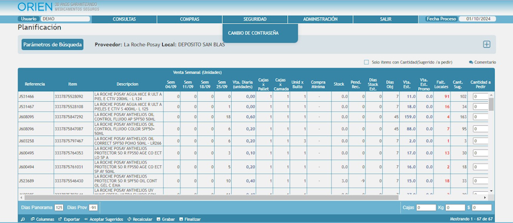Open the CONSULTAS menu
The height and width of the screenshot is (223, 513).
[x=124, y=19]
